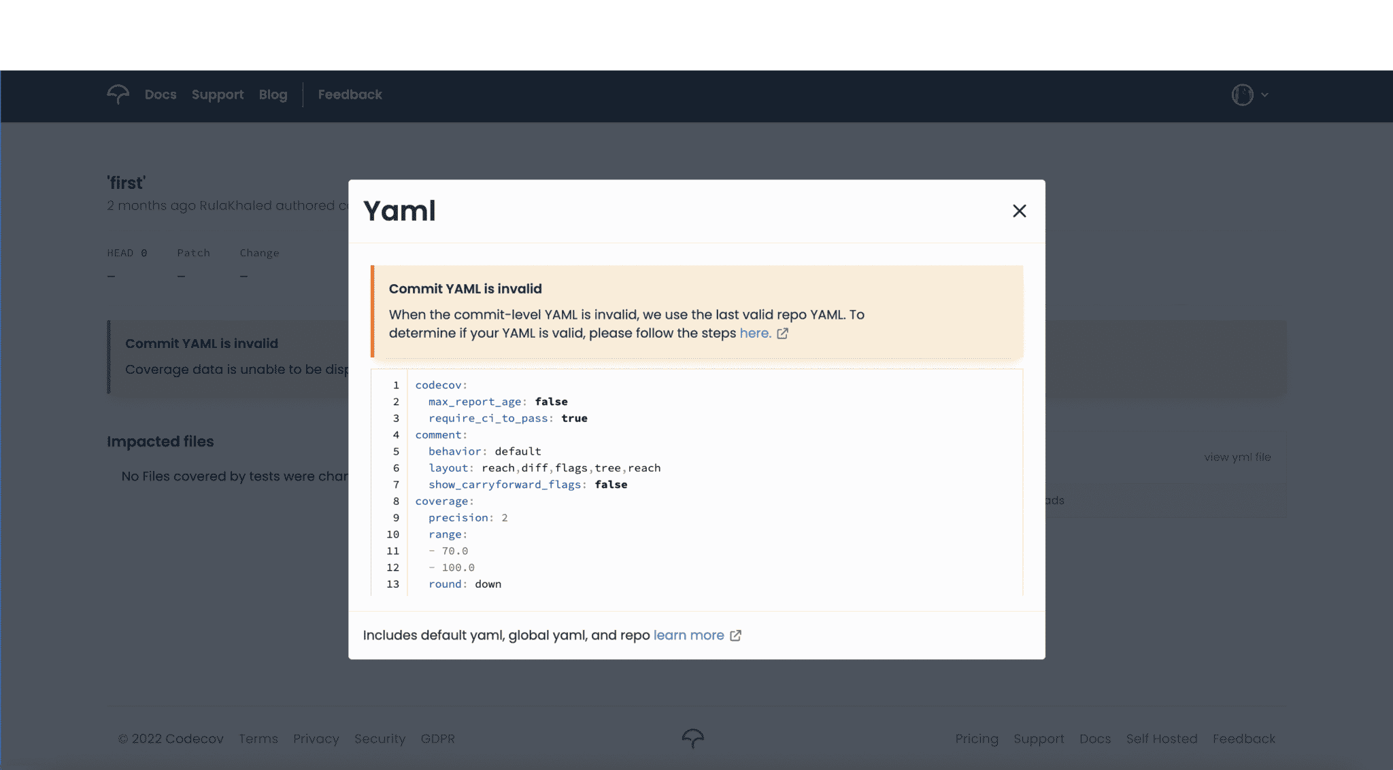Click the Codecov umbrella icon in footer

(694, 738)
